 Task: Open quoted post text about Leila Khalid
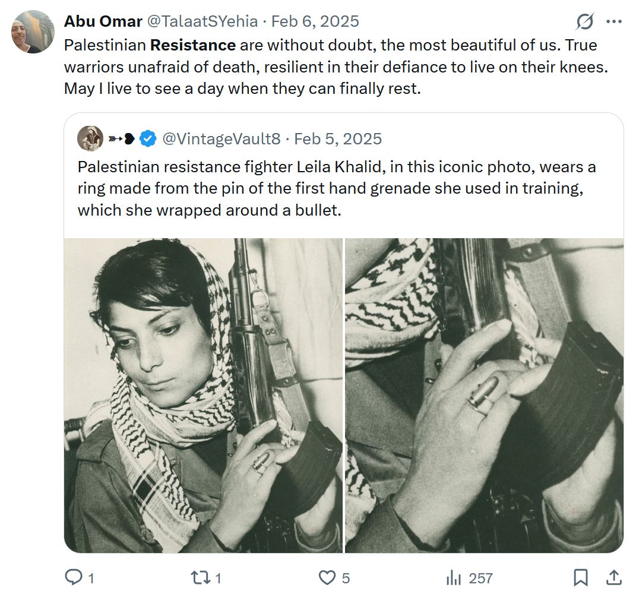tap(337, 188)
